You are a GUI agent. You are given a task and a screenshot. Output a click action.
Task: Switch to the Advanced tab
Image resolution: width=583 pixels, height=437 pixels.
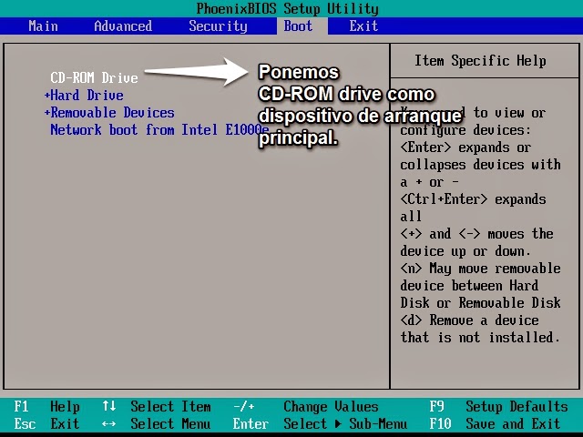(x=123, y=26)
